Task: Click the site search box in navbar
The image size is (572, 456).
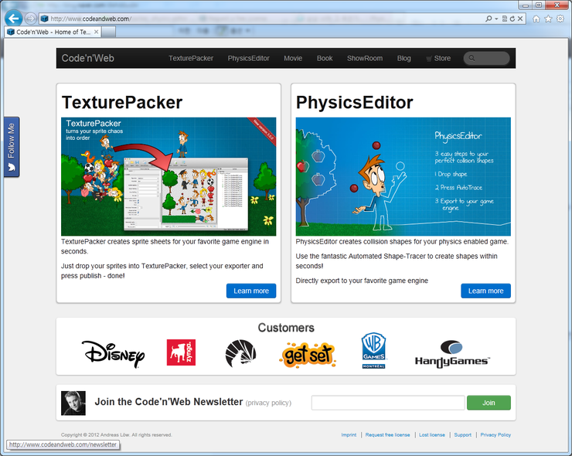Action: point(486,58)
